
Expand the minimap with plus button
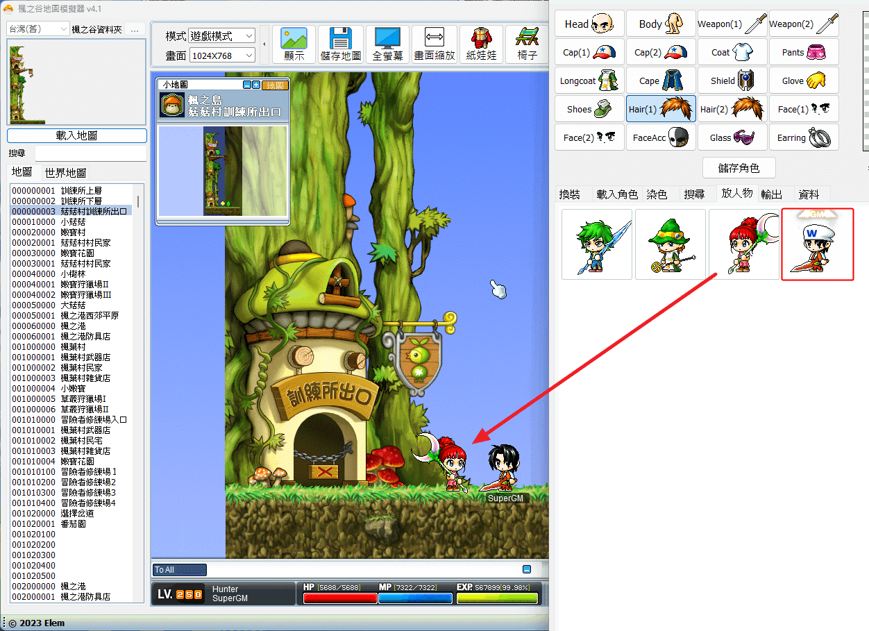point(257,85)
